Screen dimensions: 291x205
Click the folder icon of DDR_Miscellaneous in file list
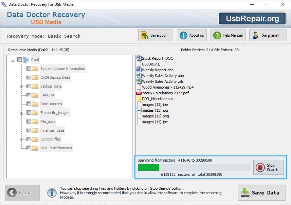click(x=139, y=99)
